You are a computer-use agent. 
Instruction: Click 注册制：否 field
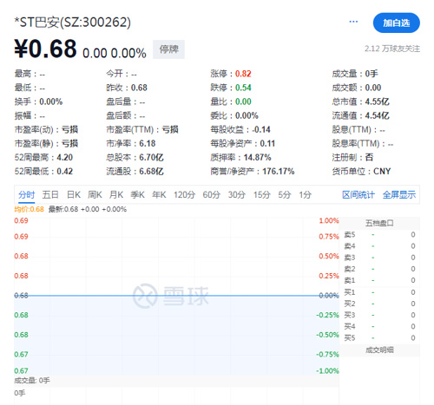point(352,158)
